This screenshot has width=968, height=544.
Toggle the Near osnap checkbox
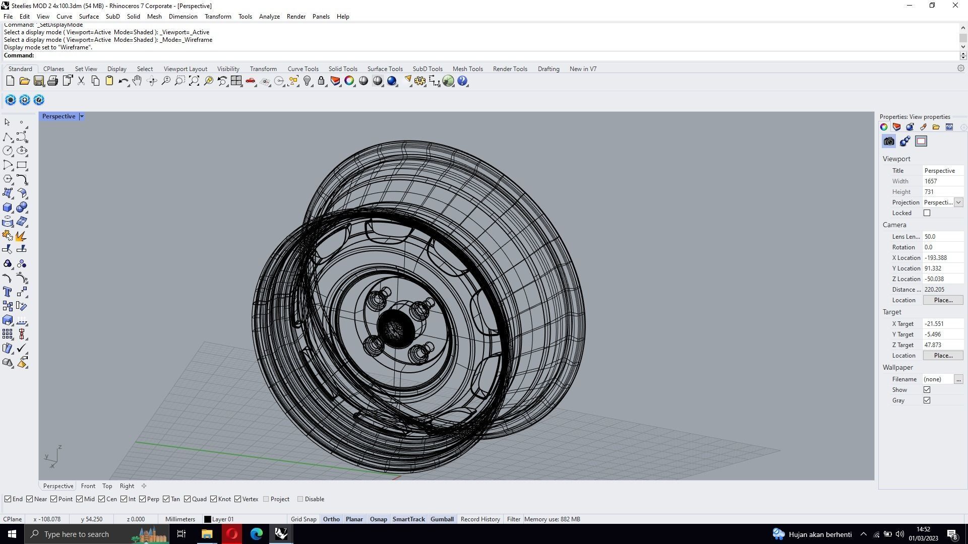point(30,499)
